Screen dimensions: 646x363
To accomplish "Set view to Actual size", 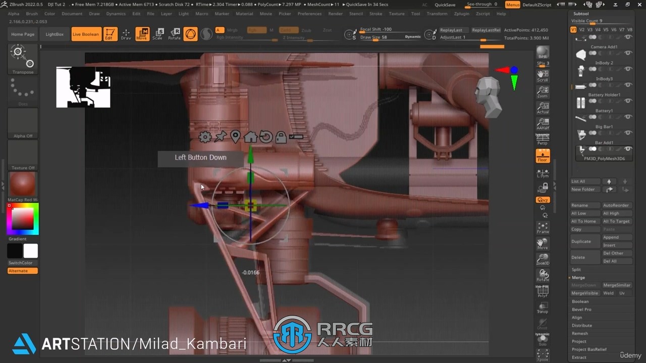I will click(x=543, y=108).
